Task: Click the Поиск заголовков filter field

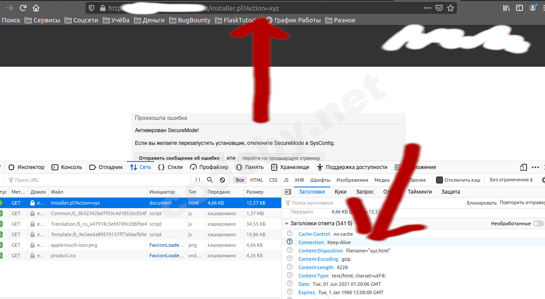Action: click(x=374, y=203)
